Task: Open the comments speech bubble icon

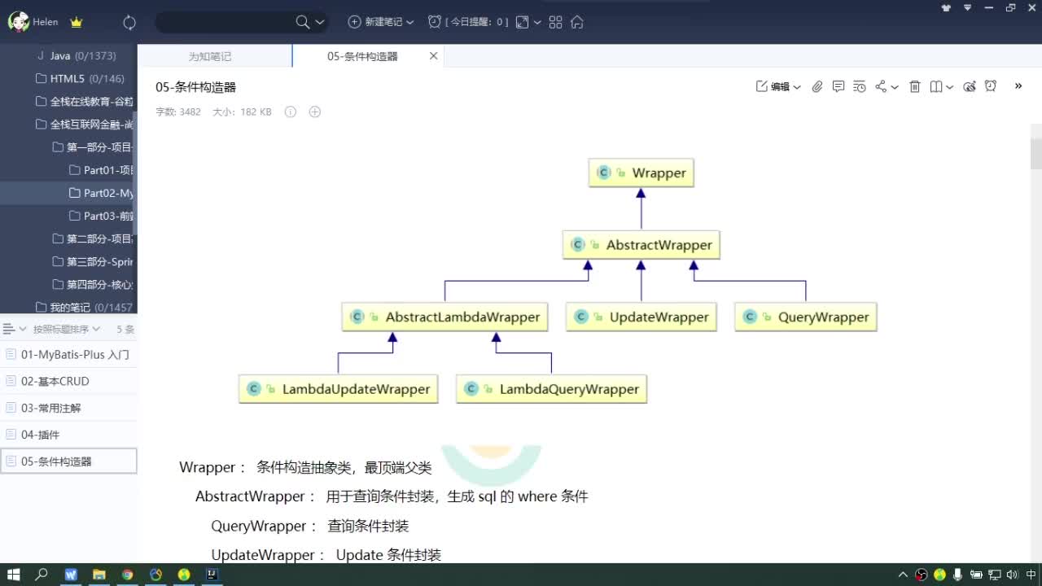Action: (x=838, y=86)
